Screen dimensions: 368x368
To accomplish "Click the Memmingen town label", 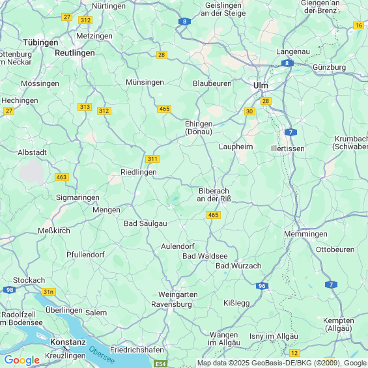I will pyautogui.click(x=305, y=234).
